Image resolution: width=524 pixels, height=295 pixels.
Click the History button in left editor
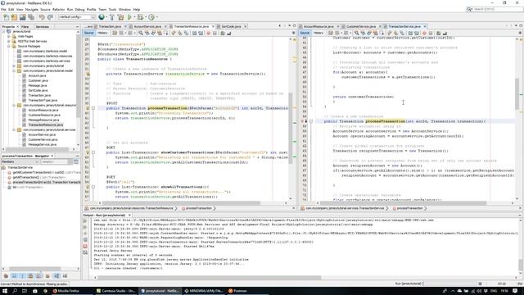coord(102,33)
